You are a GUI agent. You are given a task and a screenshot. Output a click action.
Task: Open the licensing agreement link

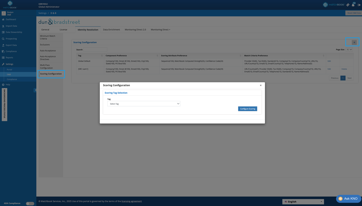tap(132, 201)
